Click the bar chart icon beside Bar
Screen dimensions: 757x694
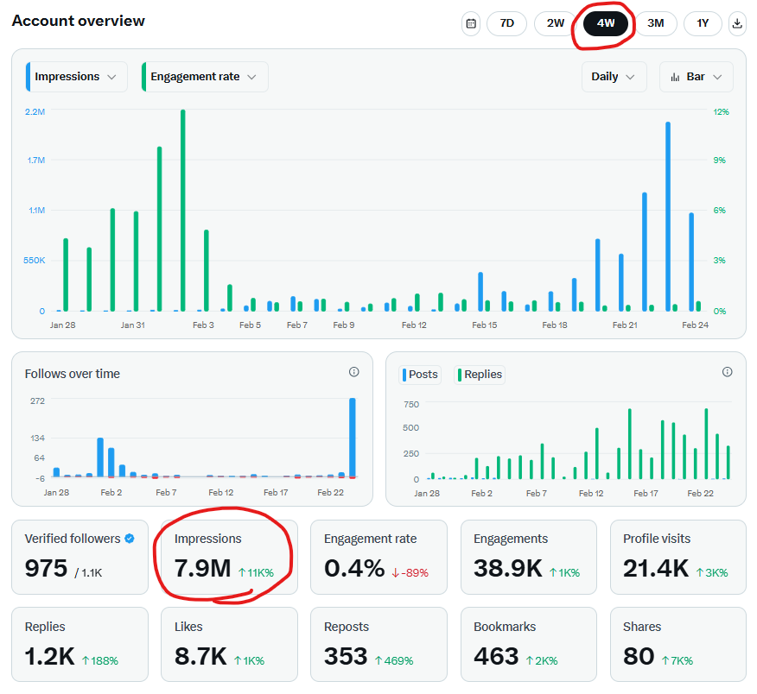[x=675, y=77]
